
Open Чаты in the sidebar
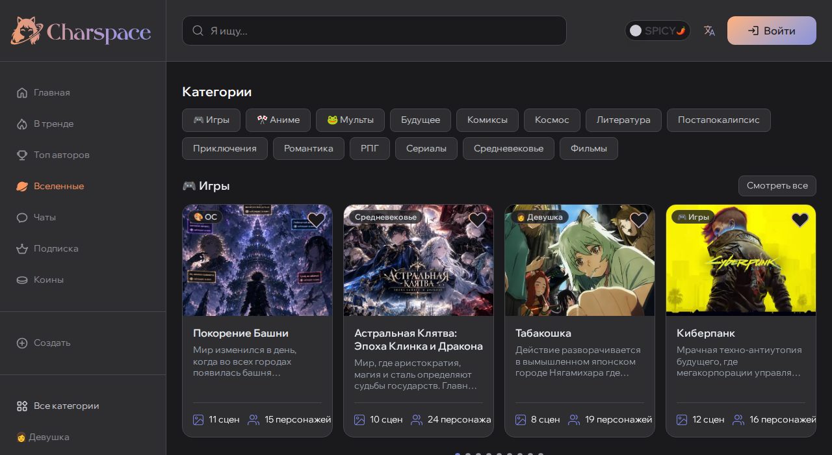click(x=36, y=217)
